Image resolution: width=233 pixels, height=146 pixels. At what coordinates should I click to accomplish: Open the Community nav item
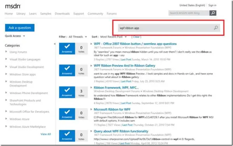95,14
